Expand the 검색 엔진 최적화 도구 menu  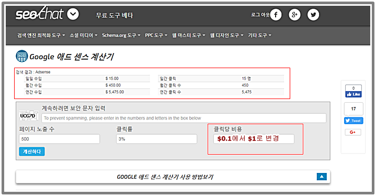point(41,35)
